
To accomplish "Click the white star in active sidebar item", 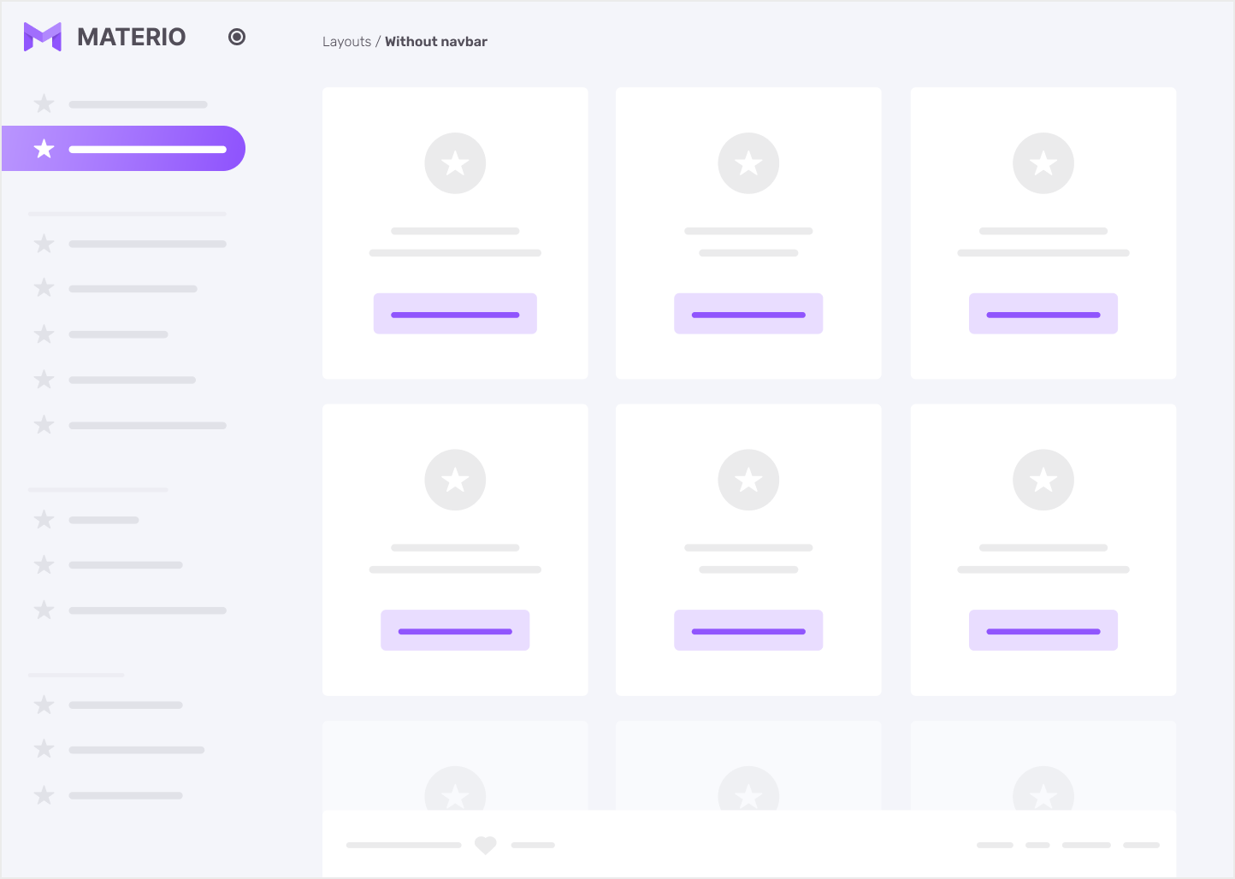I will pos(44,149).
